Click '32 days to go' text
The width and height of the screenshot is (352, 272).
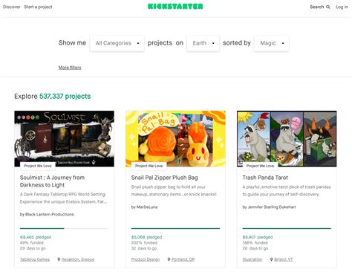click(x=144, y=248)
